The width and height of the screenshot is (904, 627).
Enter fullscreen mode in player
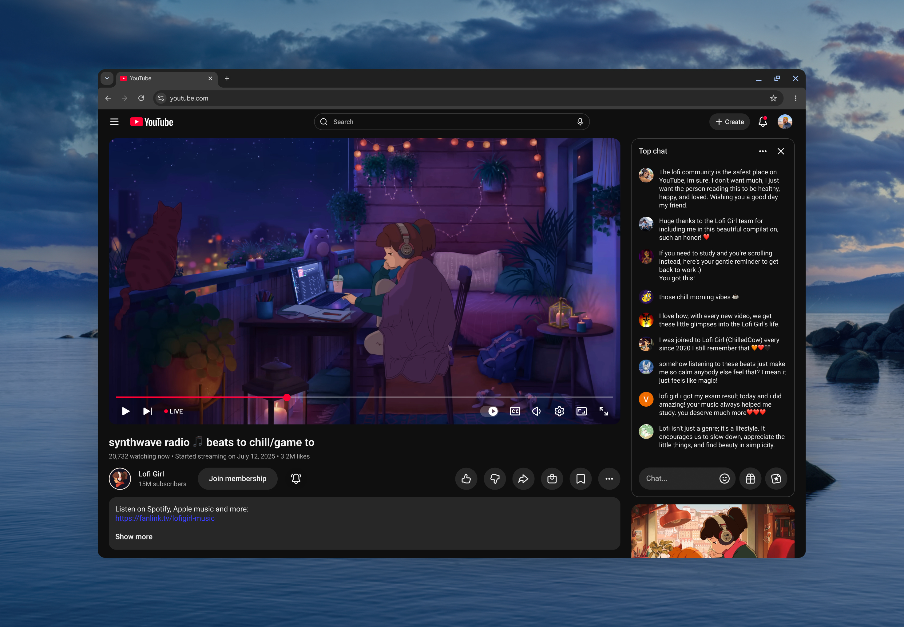point(603,411)
